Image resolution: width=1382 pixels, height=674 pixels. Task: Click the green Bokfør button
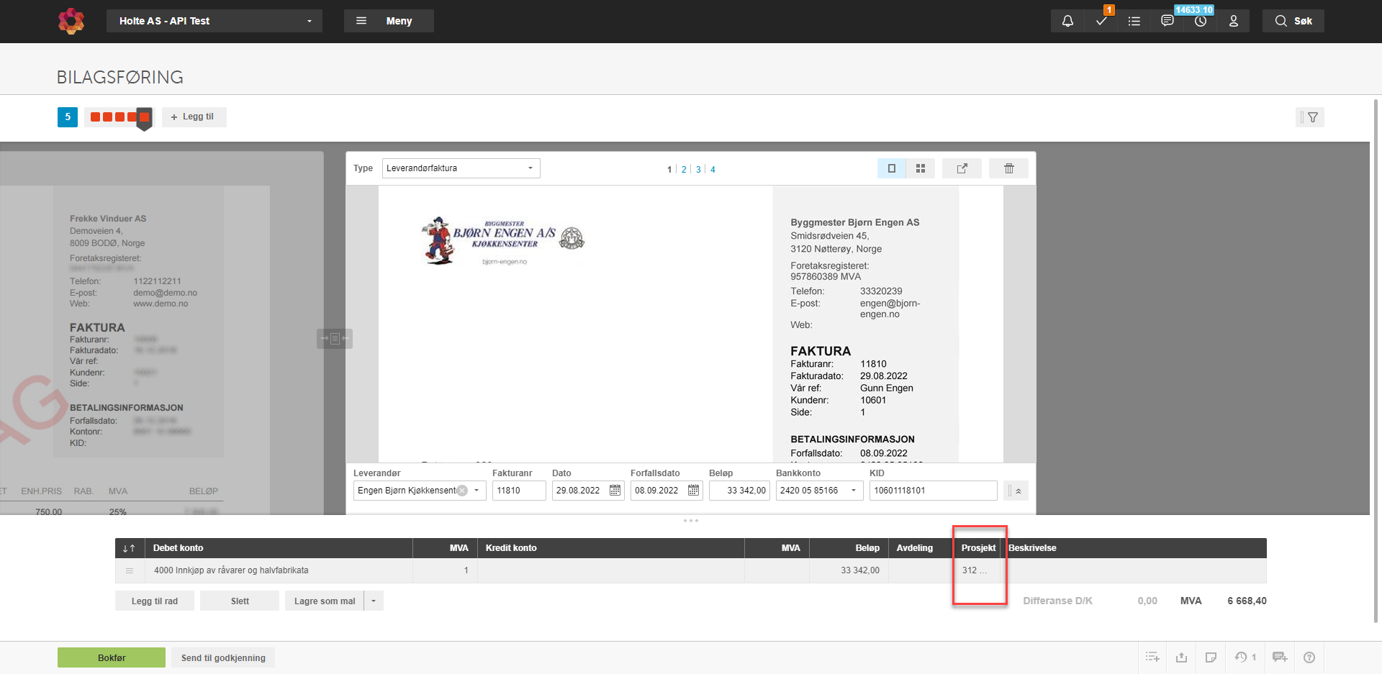(x=112, y=657)
